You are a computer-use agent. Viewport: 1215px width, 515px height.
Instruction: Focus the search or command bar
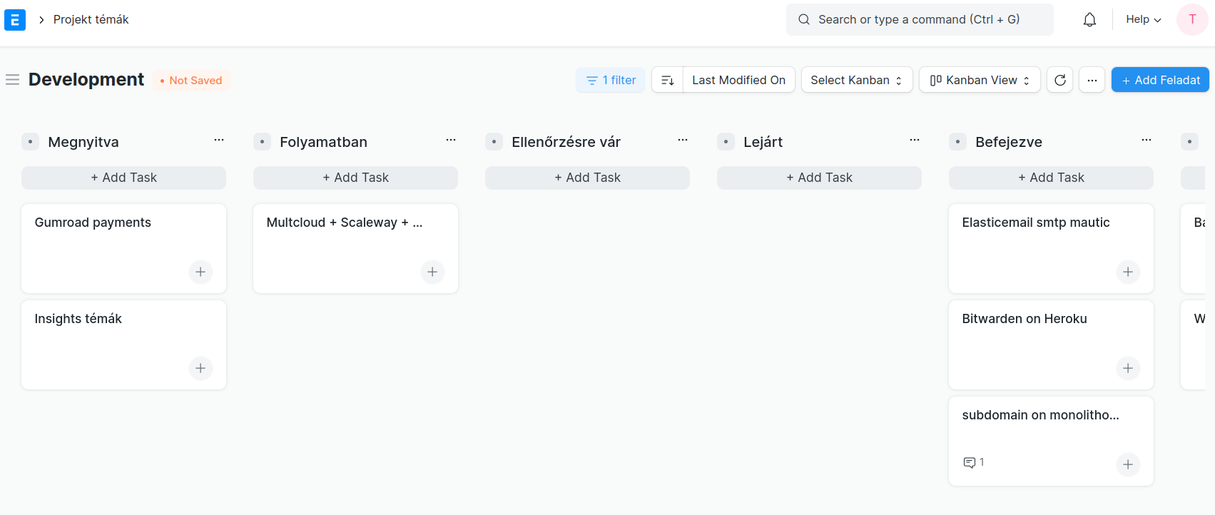tap(919, 20)
